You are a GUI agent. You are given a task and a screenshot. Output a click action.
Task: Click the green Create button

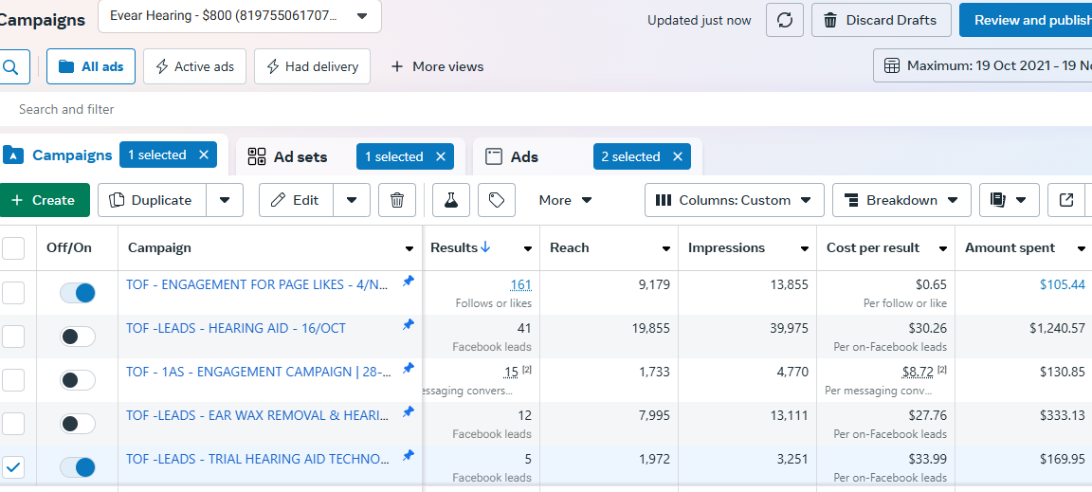click(x=44, y=200)
